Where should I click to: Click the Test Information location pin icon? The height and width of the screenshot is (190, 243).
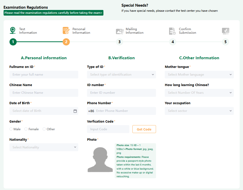coord(13,30)
